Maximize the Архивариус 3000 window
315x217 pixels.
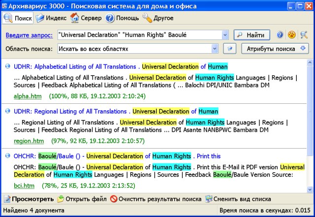point(300,6)
